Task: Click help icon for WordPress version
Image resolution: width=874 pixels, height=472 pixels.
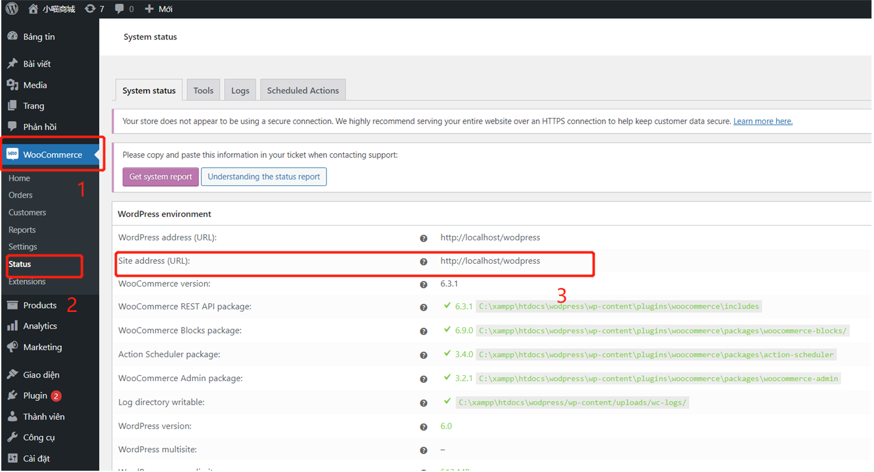Action: 423,426
